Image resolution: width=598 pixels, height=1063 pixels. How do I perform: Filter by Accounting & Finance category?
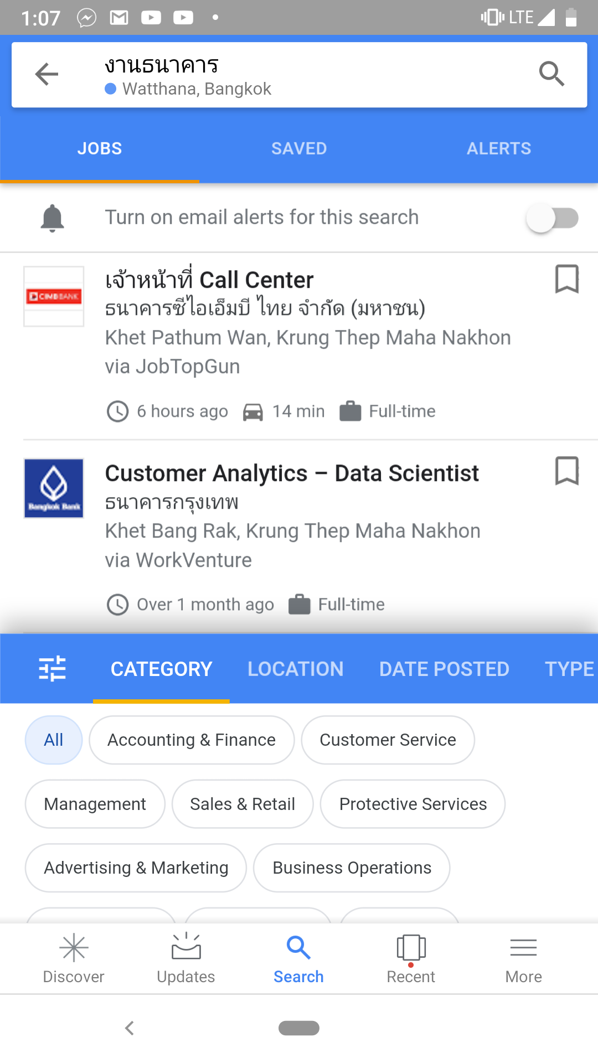pyautogui.click(x=192, y=740)
